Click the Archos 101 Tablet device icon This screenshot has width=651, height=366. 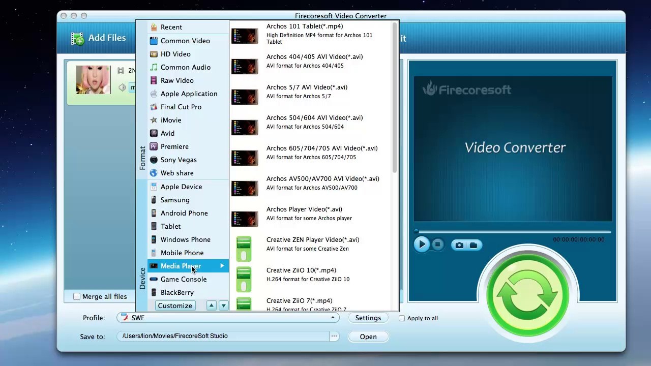point(245,36)
